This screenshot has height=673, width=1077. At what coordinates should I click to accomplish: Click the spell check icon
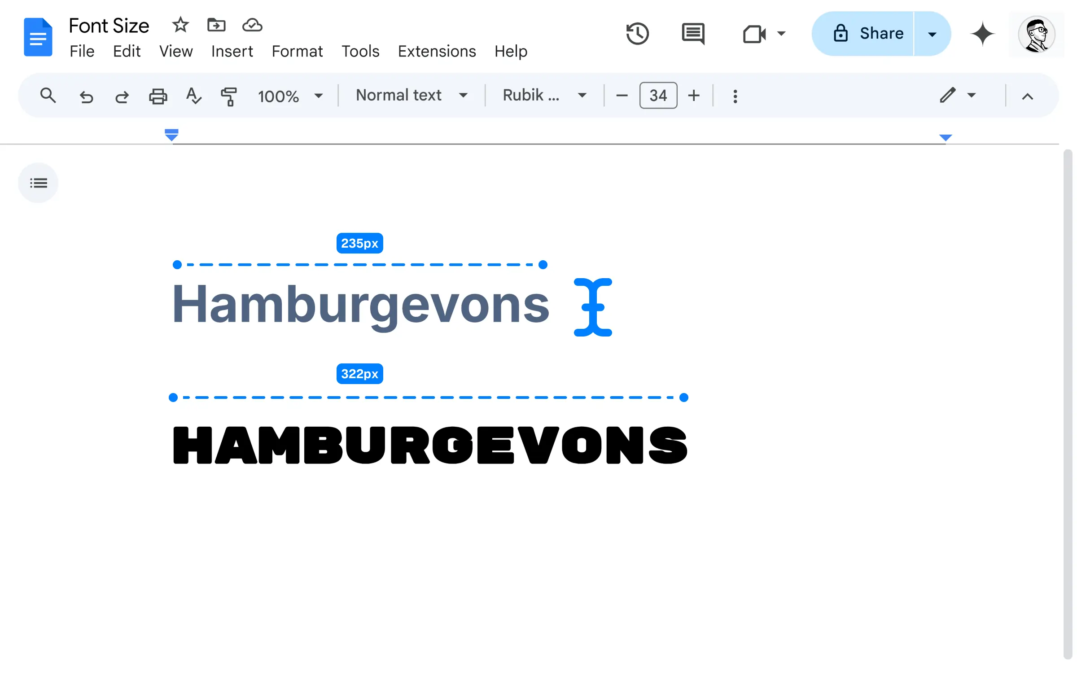click(194, 95)
